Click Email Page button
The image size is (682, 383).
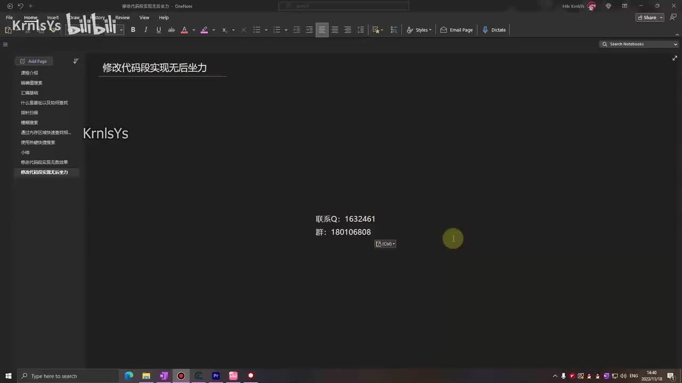(457, 30)
